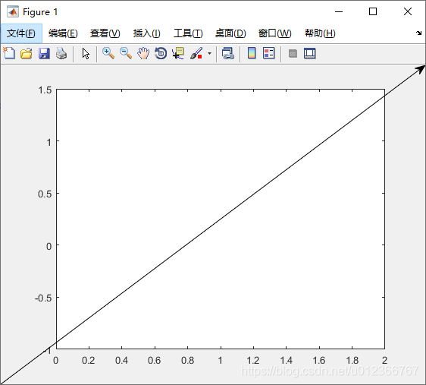Open the 编辑(E) menu
The image size is (426, 385).
(63, 33)
